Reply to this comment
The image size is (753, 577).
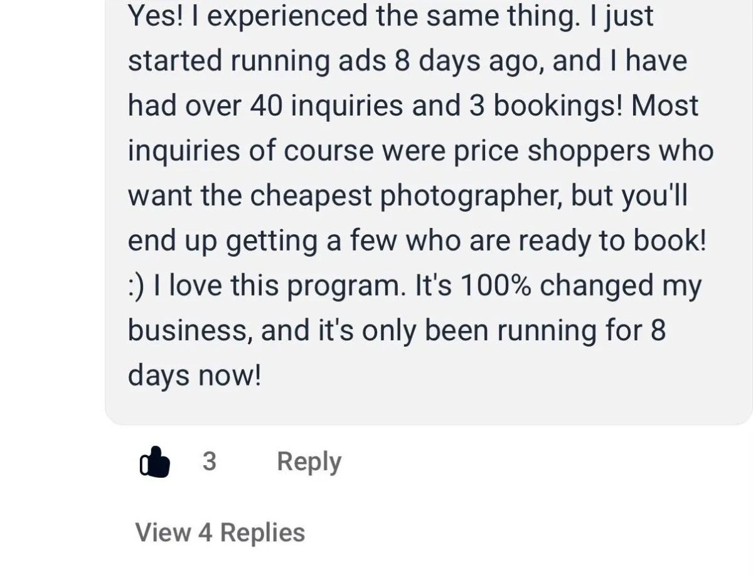pyautogui.click(x=309, y=463)
